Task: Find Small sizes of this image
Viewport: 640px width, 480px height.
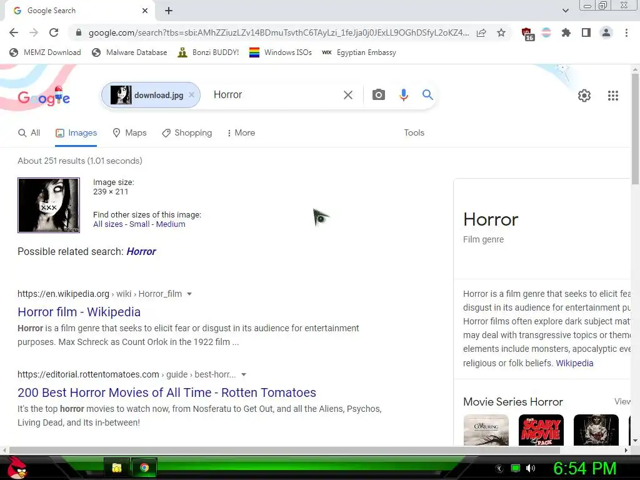Action: pyautogui.click(x=139, y=224)
